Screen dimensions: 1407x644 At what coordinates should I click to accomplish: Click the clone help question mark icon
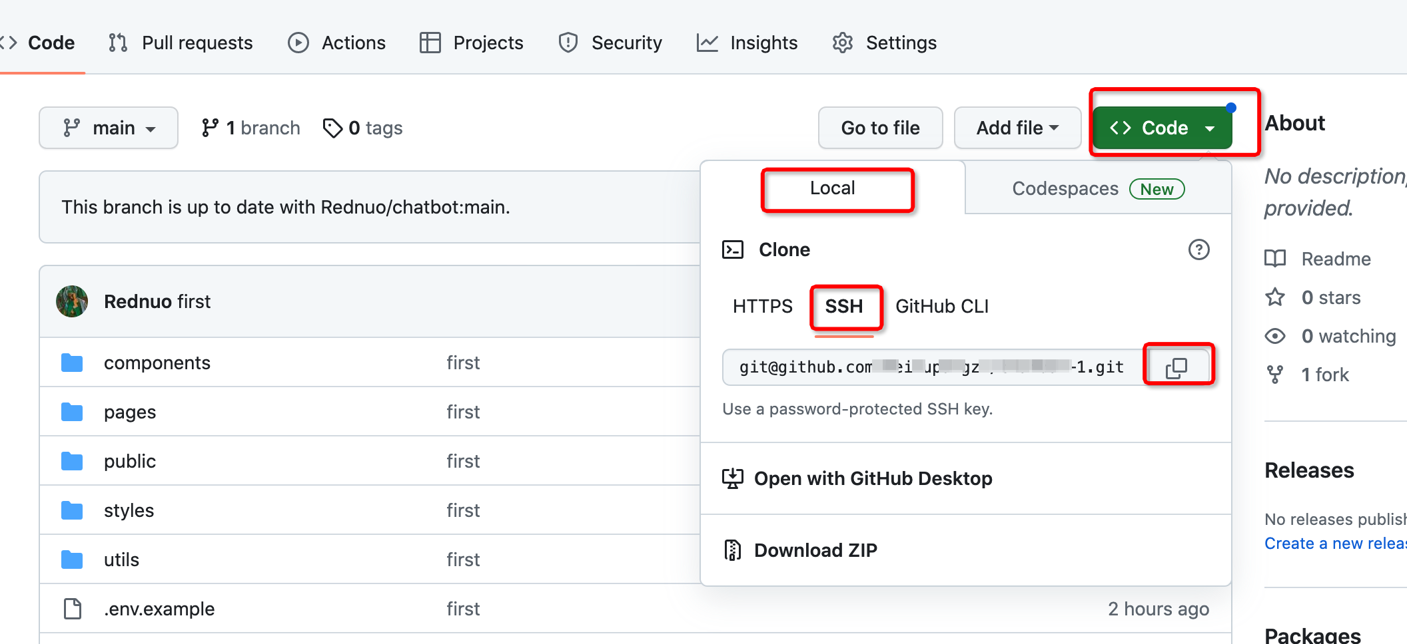point(1198,249)
